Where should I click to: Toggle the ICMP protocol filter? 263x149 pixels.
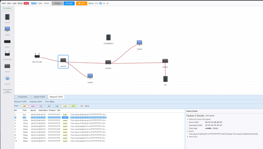point(33,106)
